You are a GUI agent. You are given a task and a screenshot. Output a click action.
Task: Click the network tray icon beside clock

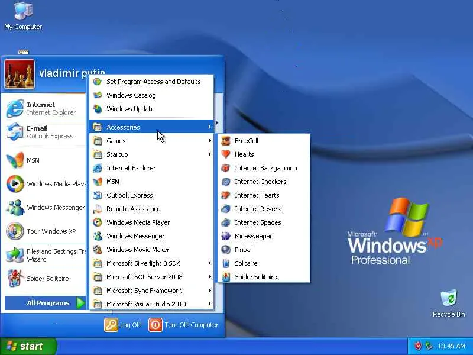tap(428, 346)
